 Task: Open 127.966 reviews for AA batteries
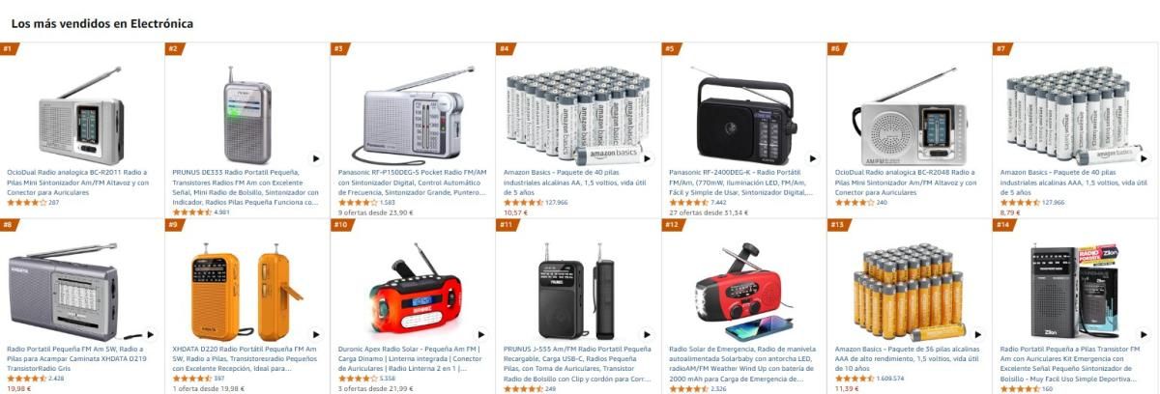pyautogui.click(x=556, y=203)
